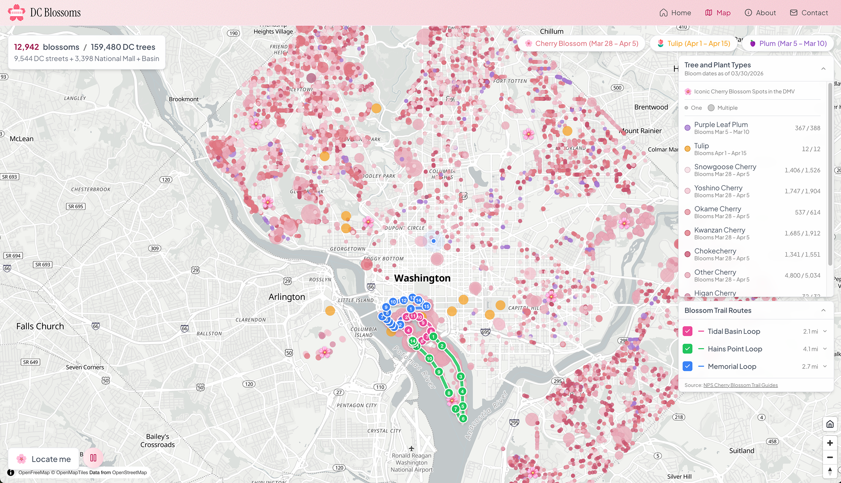Viewport: 841px width, 483px height.
Task: Click the Locate me button
Action: [x=44, y=459]
